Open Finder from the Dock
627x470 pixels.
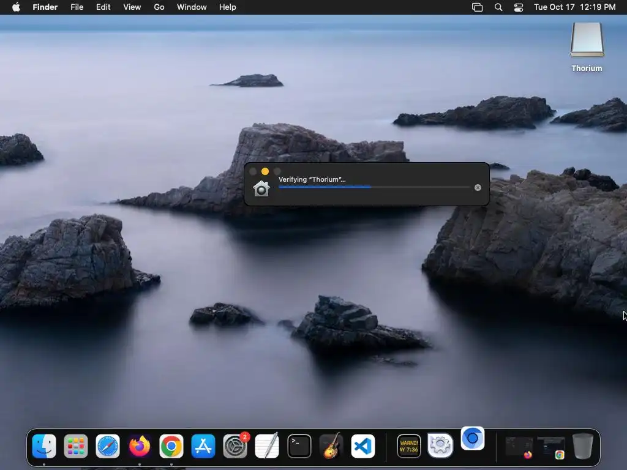(44, 446)
